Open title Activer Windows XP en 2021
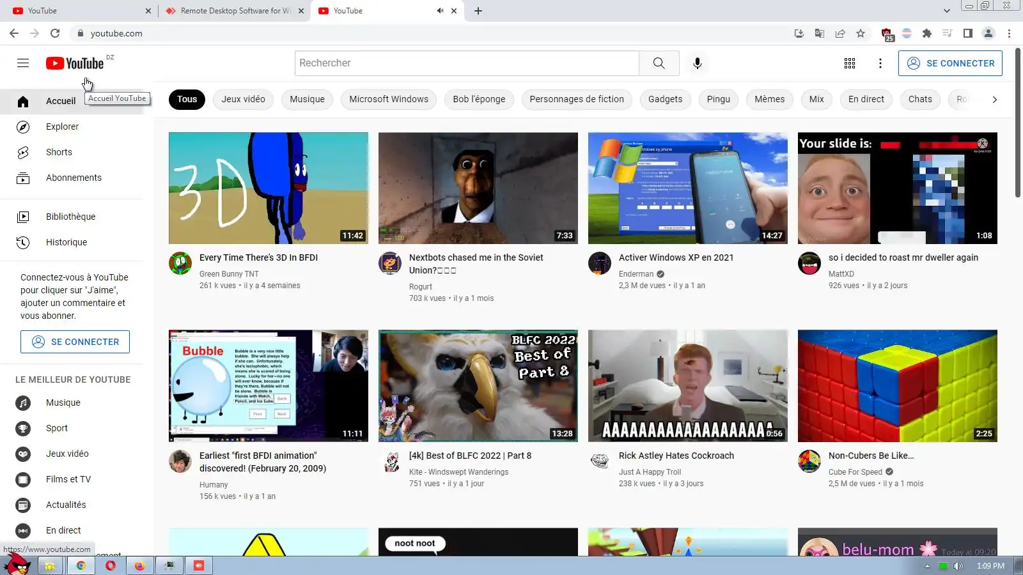 point(676,257)
